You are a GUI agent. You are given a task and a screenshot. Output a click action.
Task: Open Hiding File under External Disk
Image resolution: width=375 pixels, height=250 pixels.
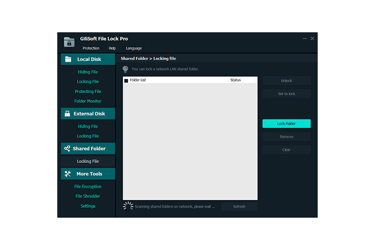pos(88,126)
